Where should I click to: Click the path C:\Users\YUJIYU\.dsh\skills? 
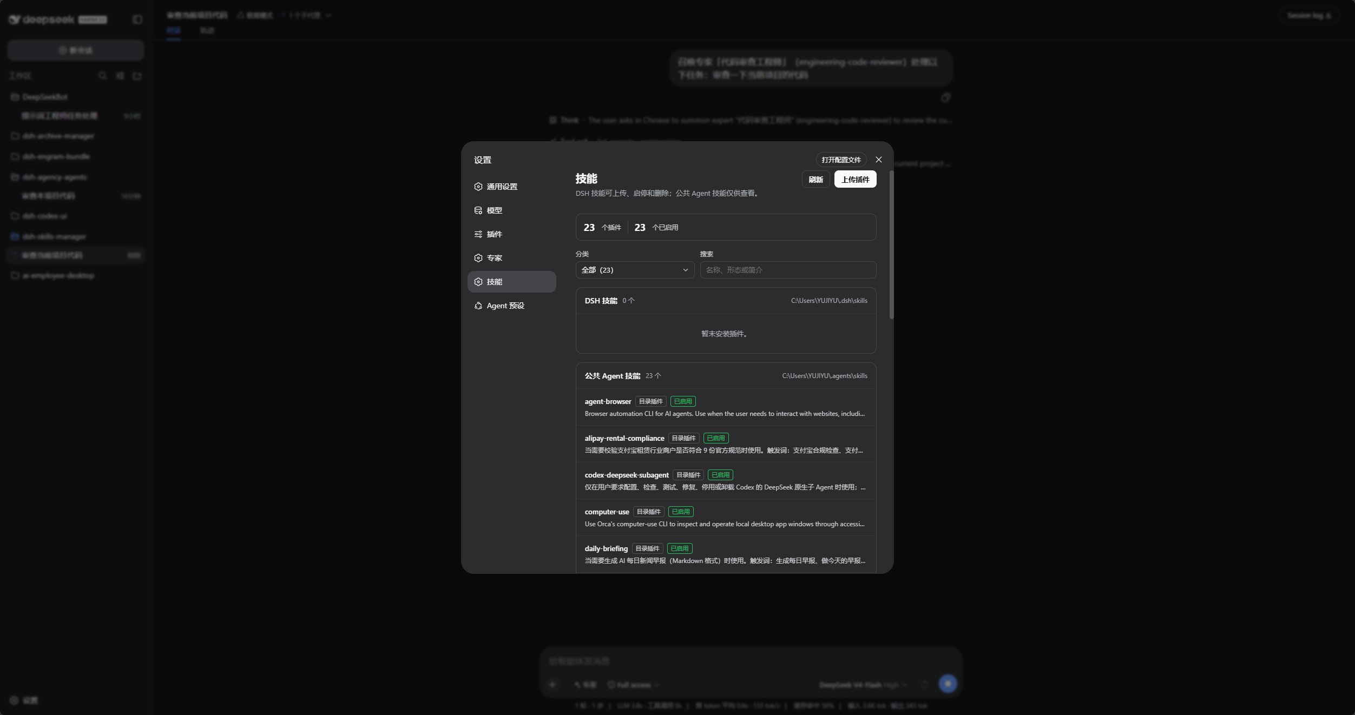point(829,301)
